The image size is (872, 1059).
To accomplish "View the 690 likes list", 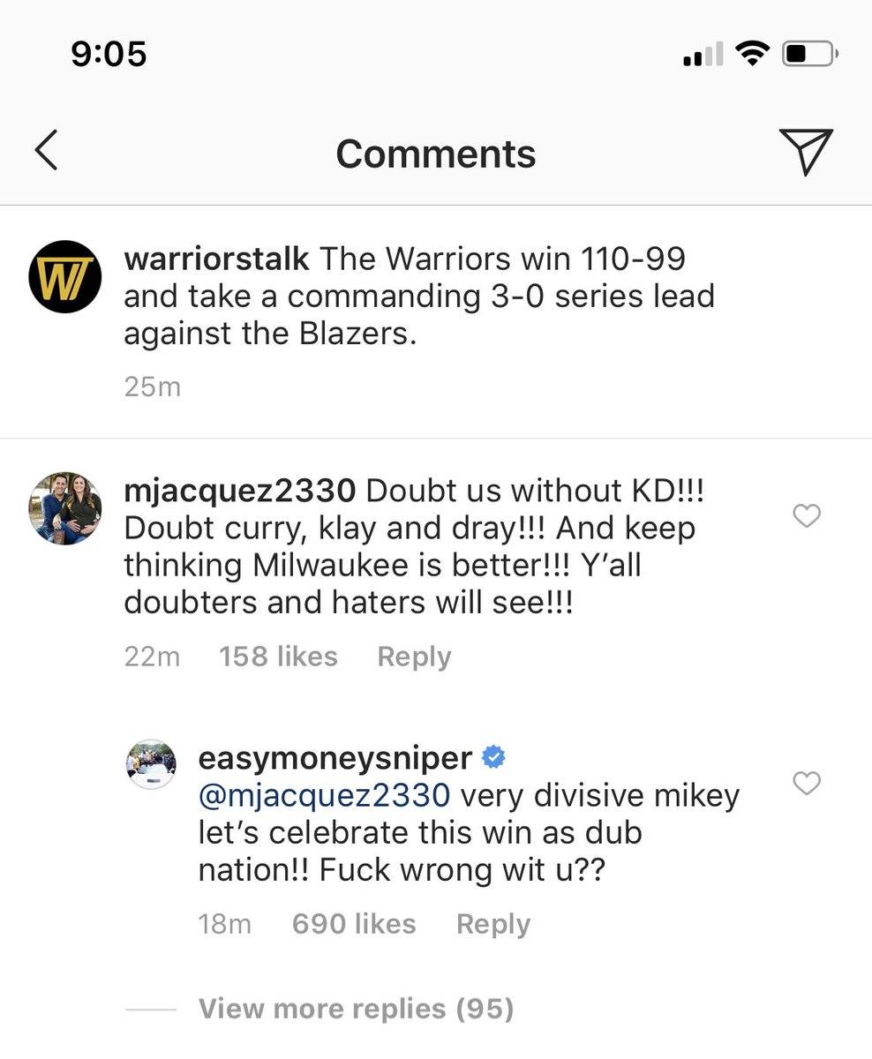I will click(353, 924).
